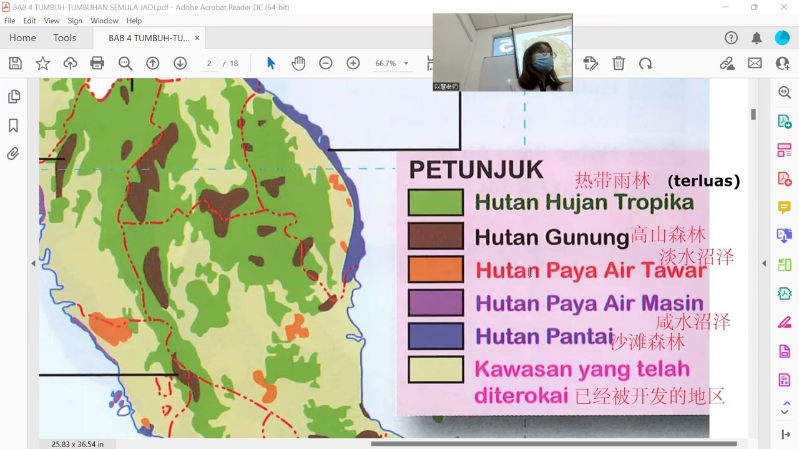Viewport: 799px width, 449px height.
Task: Click the webcam video thumbnail overlay
Action: (x=502, y=52)
